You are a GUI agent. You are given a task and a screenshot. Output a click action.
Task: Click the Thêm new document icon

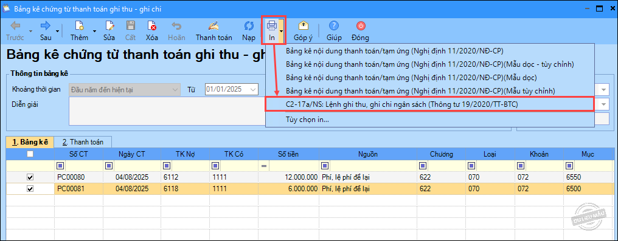[x=79, y=26]
